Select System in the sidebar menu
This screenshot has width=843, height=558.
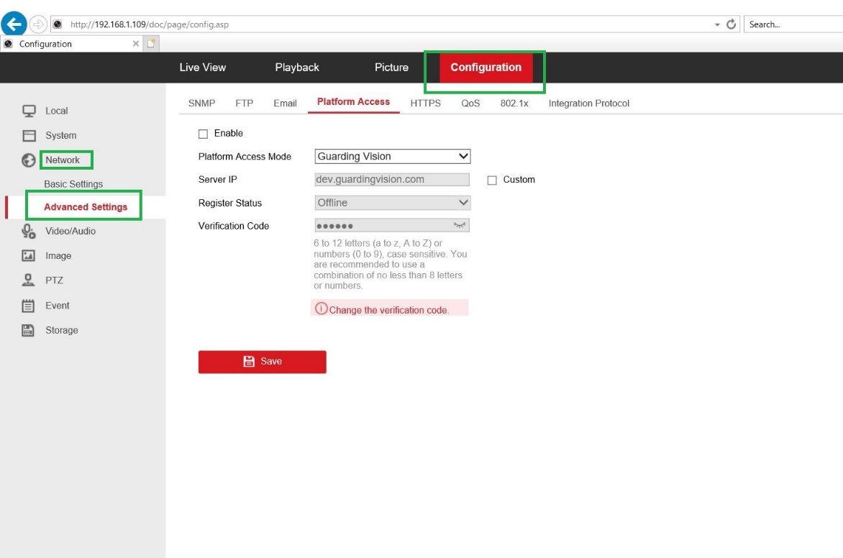[x=60, y=135]
